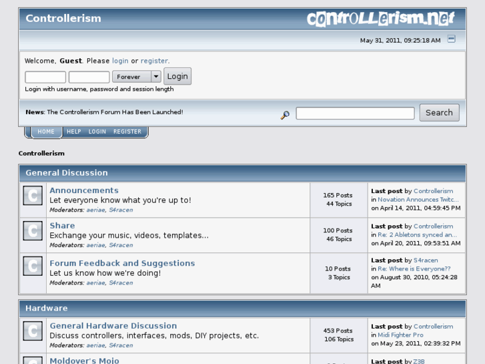Screen dimensions: 485x364
Task: Click the Announcements board icon
Action: click(x=33, y=196)
